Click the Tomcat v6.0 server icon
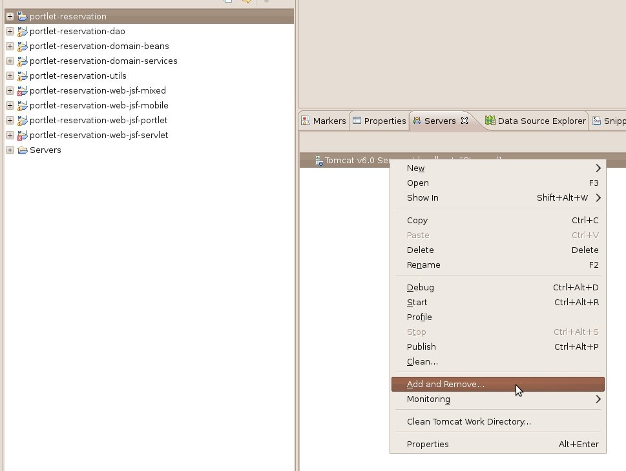The height and width of the screenshot is (471, 626). coord(318,160)
